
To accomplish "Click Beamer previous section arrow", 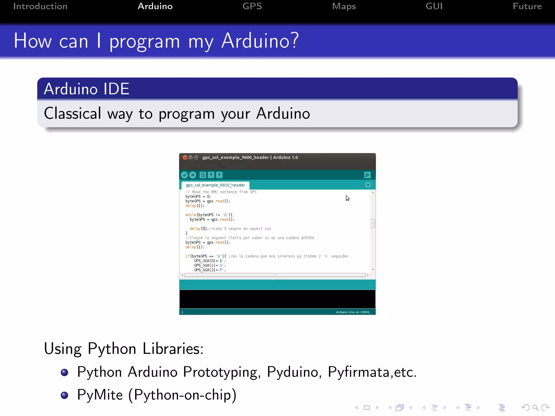I will (457, 408).
